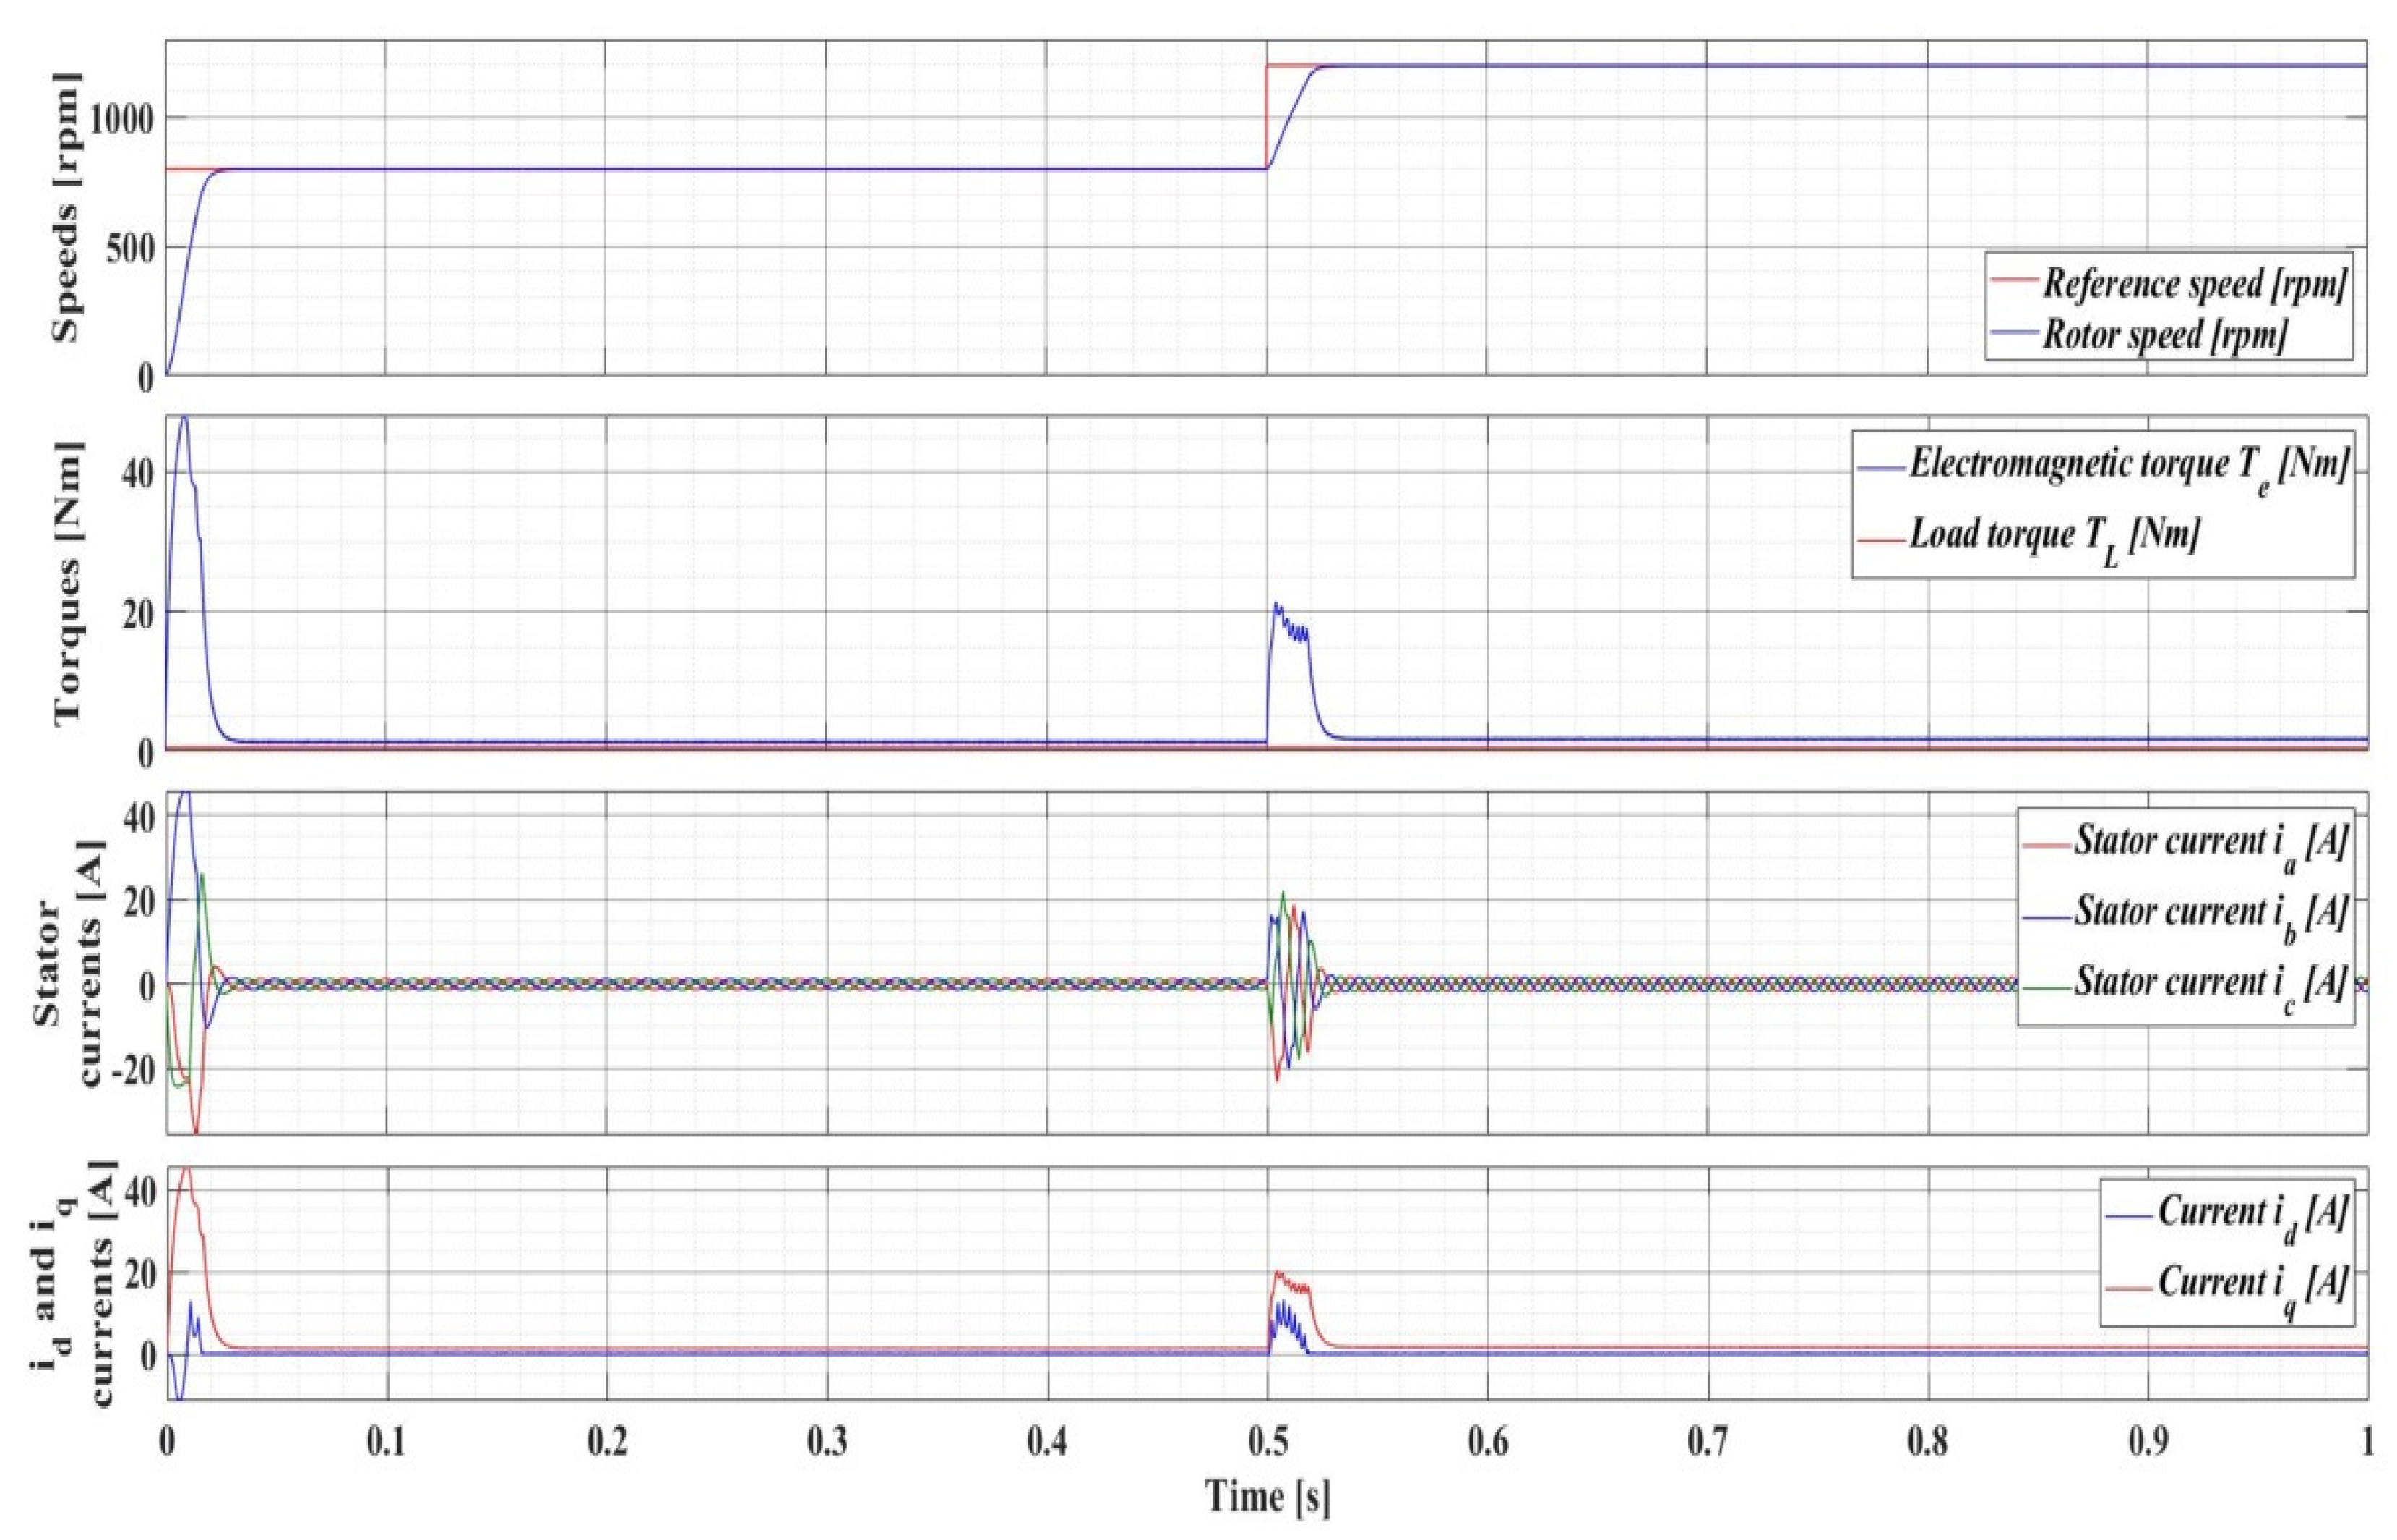Click the Time [s] axis label
The width and height of the screenshot is (2397, 1540).
(x=1267, y=1498)
